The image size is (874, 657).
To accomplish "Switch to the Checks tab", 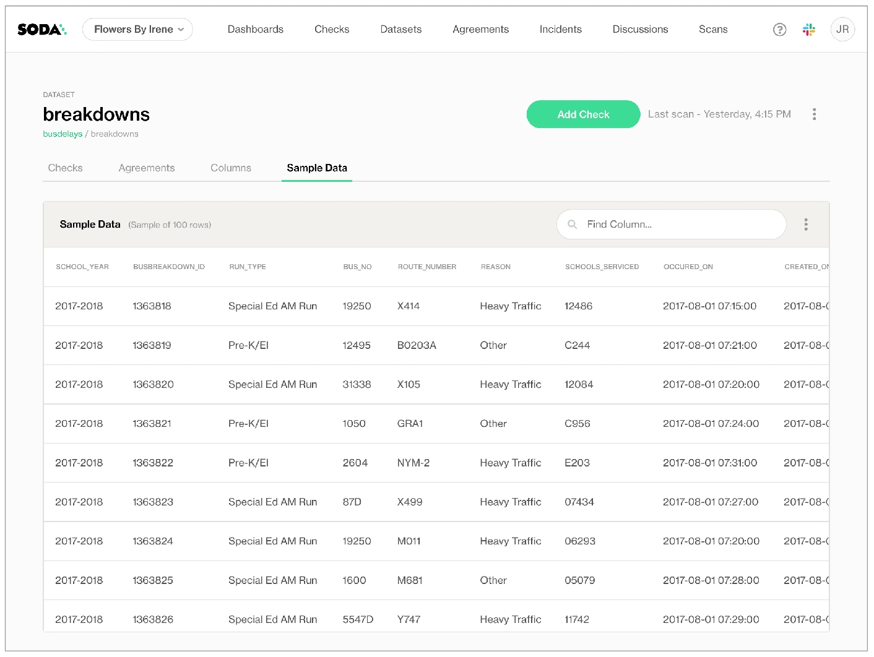I will pyautogui.click(x=65, y=168).
